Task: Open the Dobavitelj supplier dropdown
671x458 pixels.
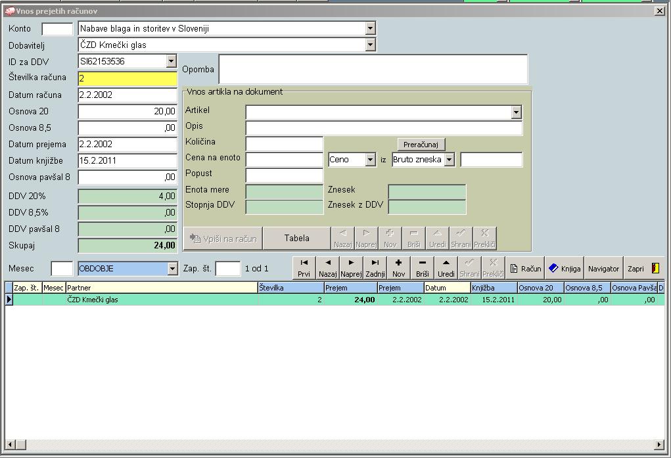Action: [x=370, y=45]
